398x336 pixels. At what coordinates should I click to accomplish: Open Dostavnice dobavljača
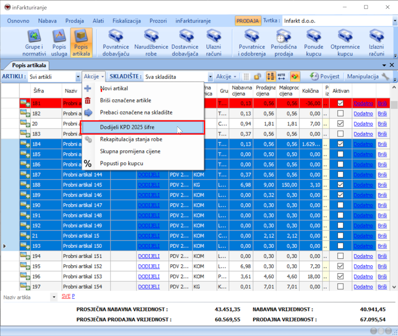tap(185, 42)
